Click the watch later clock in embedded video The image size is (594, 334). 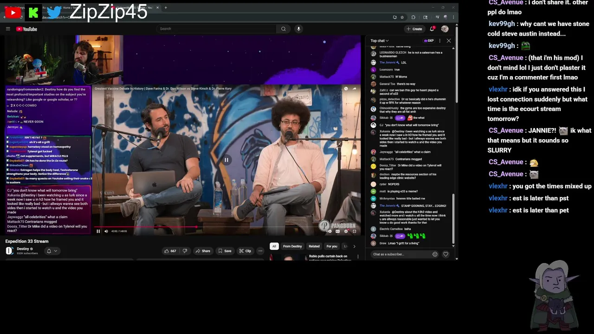pos(346,89)
